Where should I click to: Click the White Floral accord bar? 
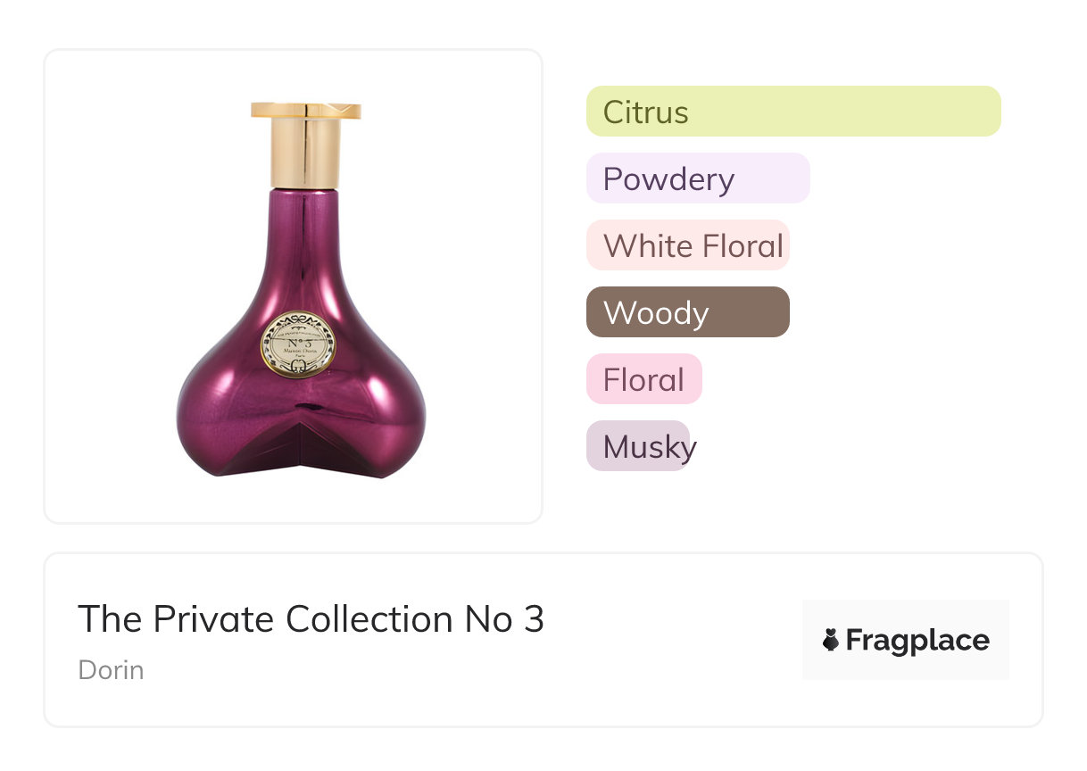pyautogui.click(x=687, y=245)
